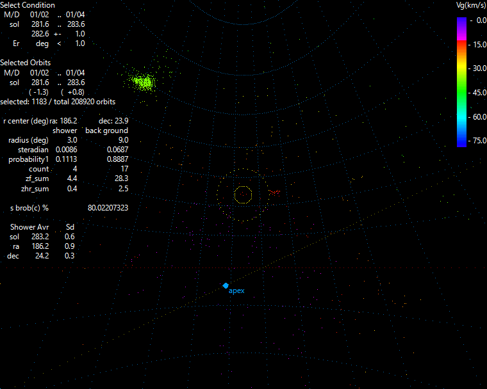The width and height of the screenshot is (487, 389).
Task: Click the shower radius value 3.0
Action: point(72,140)
